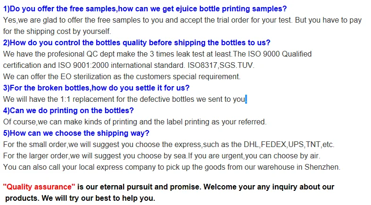Click the larger order by sea line

[x=161, y=156]
